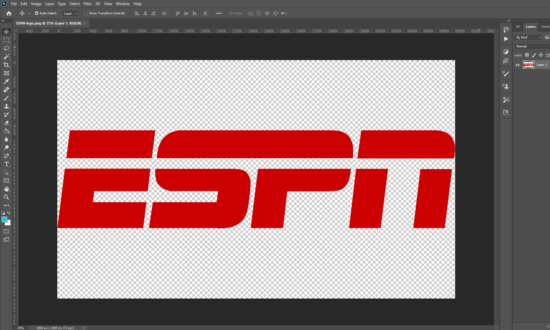
Task: Select the Hand tool
Action: pyautogui.click(x=6, y=189)
